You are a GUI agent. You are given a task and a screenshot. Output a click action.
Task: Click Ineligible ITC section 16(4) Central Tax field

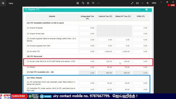pyautogui.click(x=105, y=89)
